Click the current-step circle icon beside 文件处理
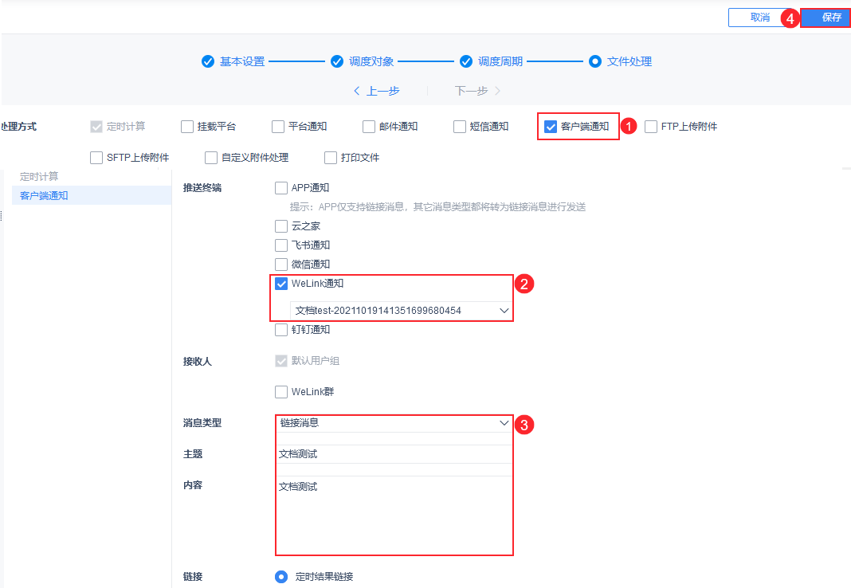The image size is (851, 588). pos(595,61)
